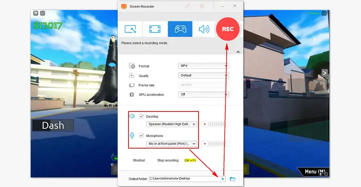Open the Format dropdown showing MP4
The width and height of the screenshot is (361, 187).
tap(204, 66)
